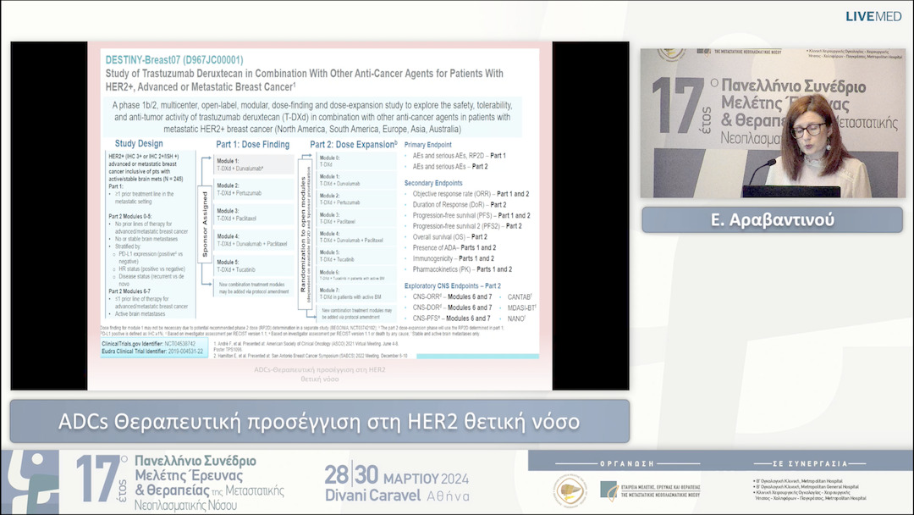Click the slide footer caption ADCs-Θεραπευτική προσέγγιση στη HER2
This screenshot has height=515, width=914.
coord(319,374)
